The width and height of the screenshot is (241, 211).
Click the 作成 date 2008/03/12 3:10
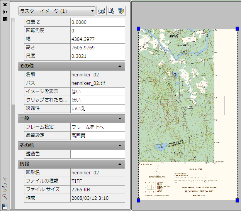coord(98,198)
